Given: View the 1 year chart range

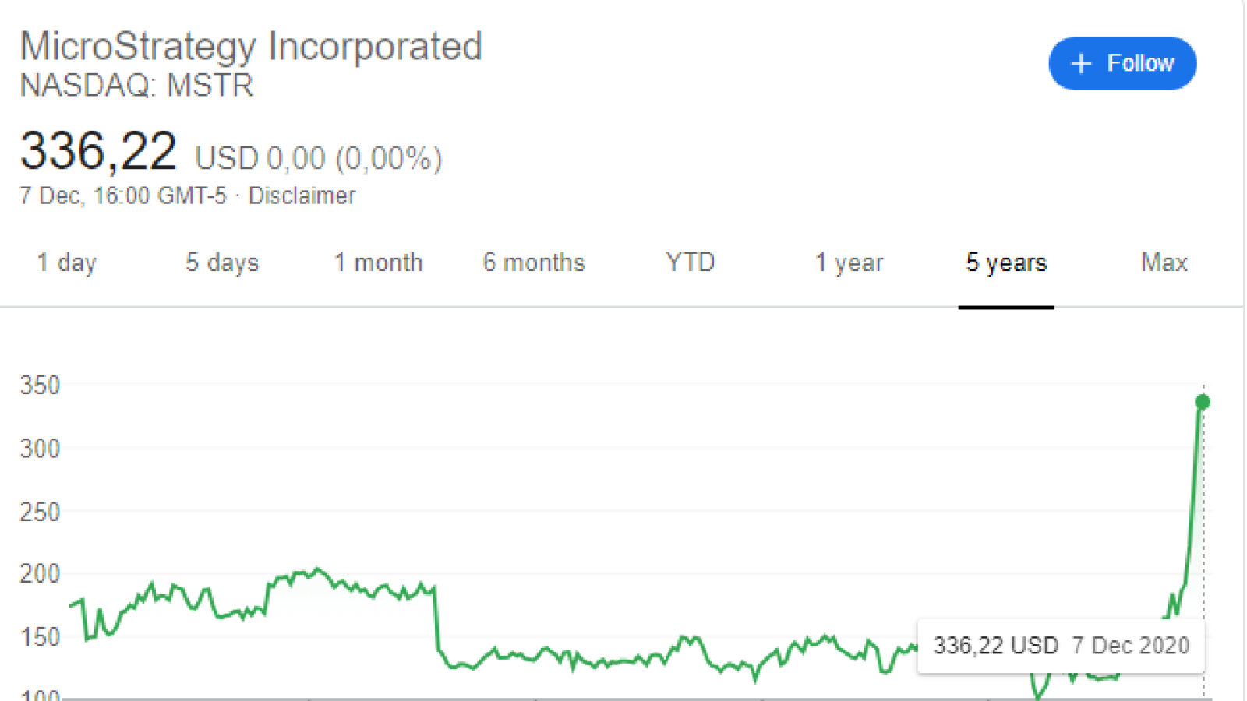Looking at the screenshot, I should coord(850,262).
